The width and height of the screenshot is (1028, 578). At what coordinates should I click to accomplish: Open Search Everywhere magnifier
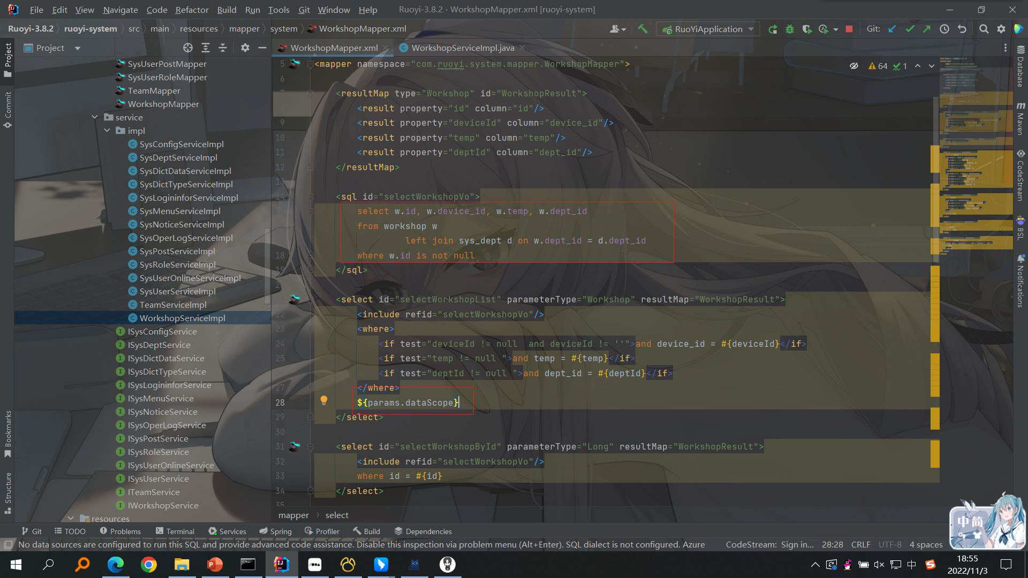(x=984, y=29)
